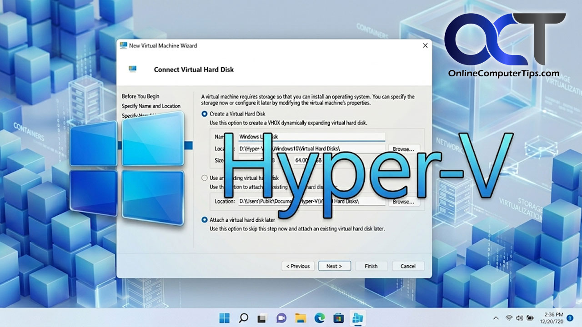Open File Explorer from the taskbar
The width and height of the screenshot is (582, 327).
(300, 318)
